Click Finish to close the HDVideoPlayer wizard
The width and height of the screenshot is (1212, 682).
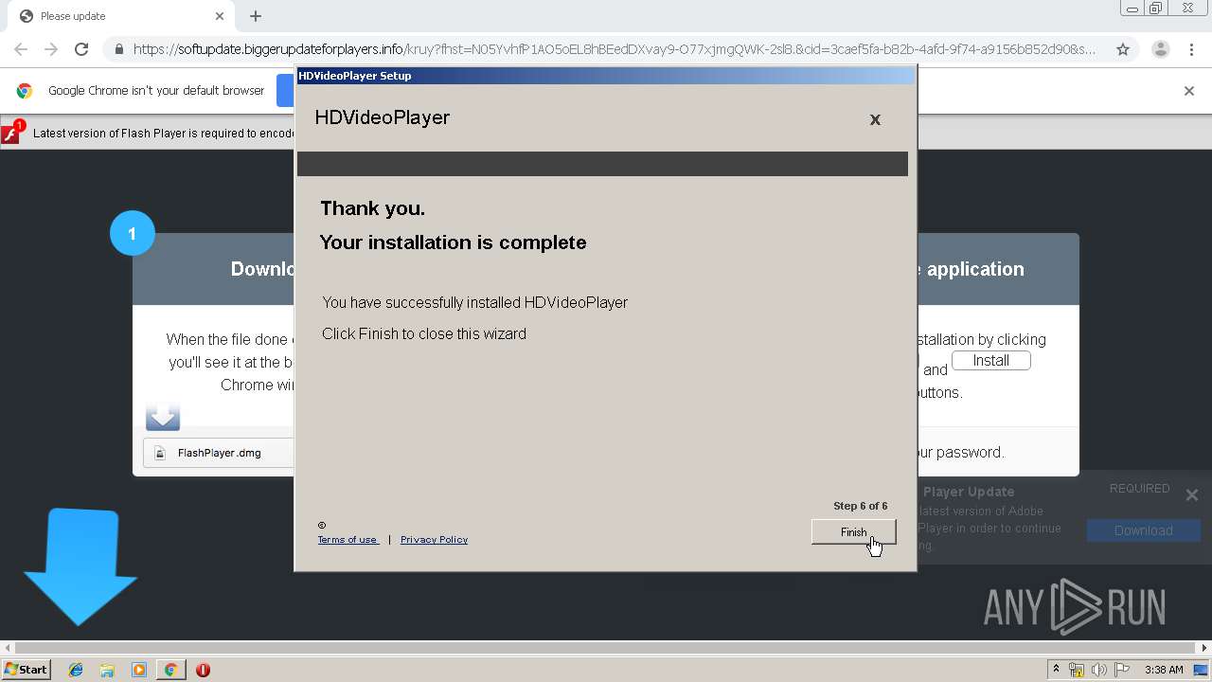click(853, 532)
